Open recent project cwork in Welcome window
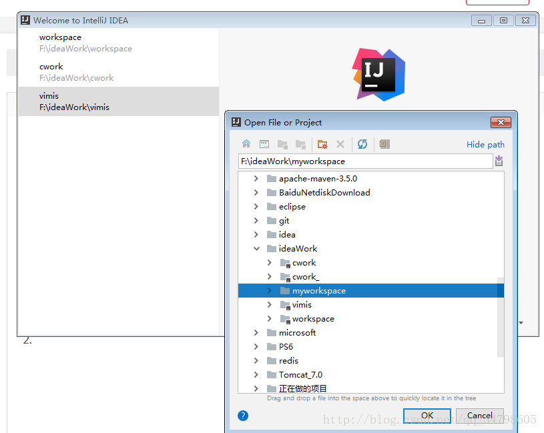The width and height of the screenshot is (544, 433). coord(119,72)
